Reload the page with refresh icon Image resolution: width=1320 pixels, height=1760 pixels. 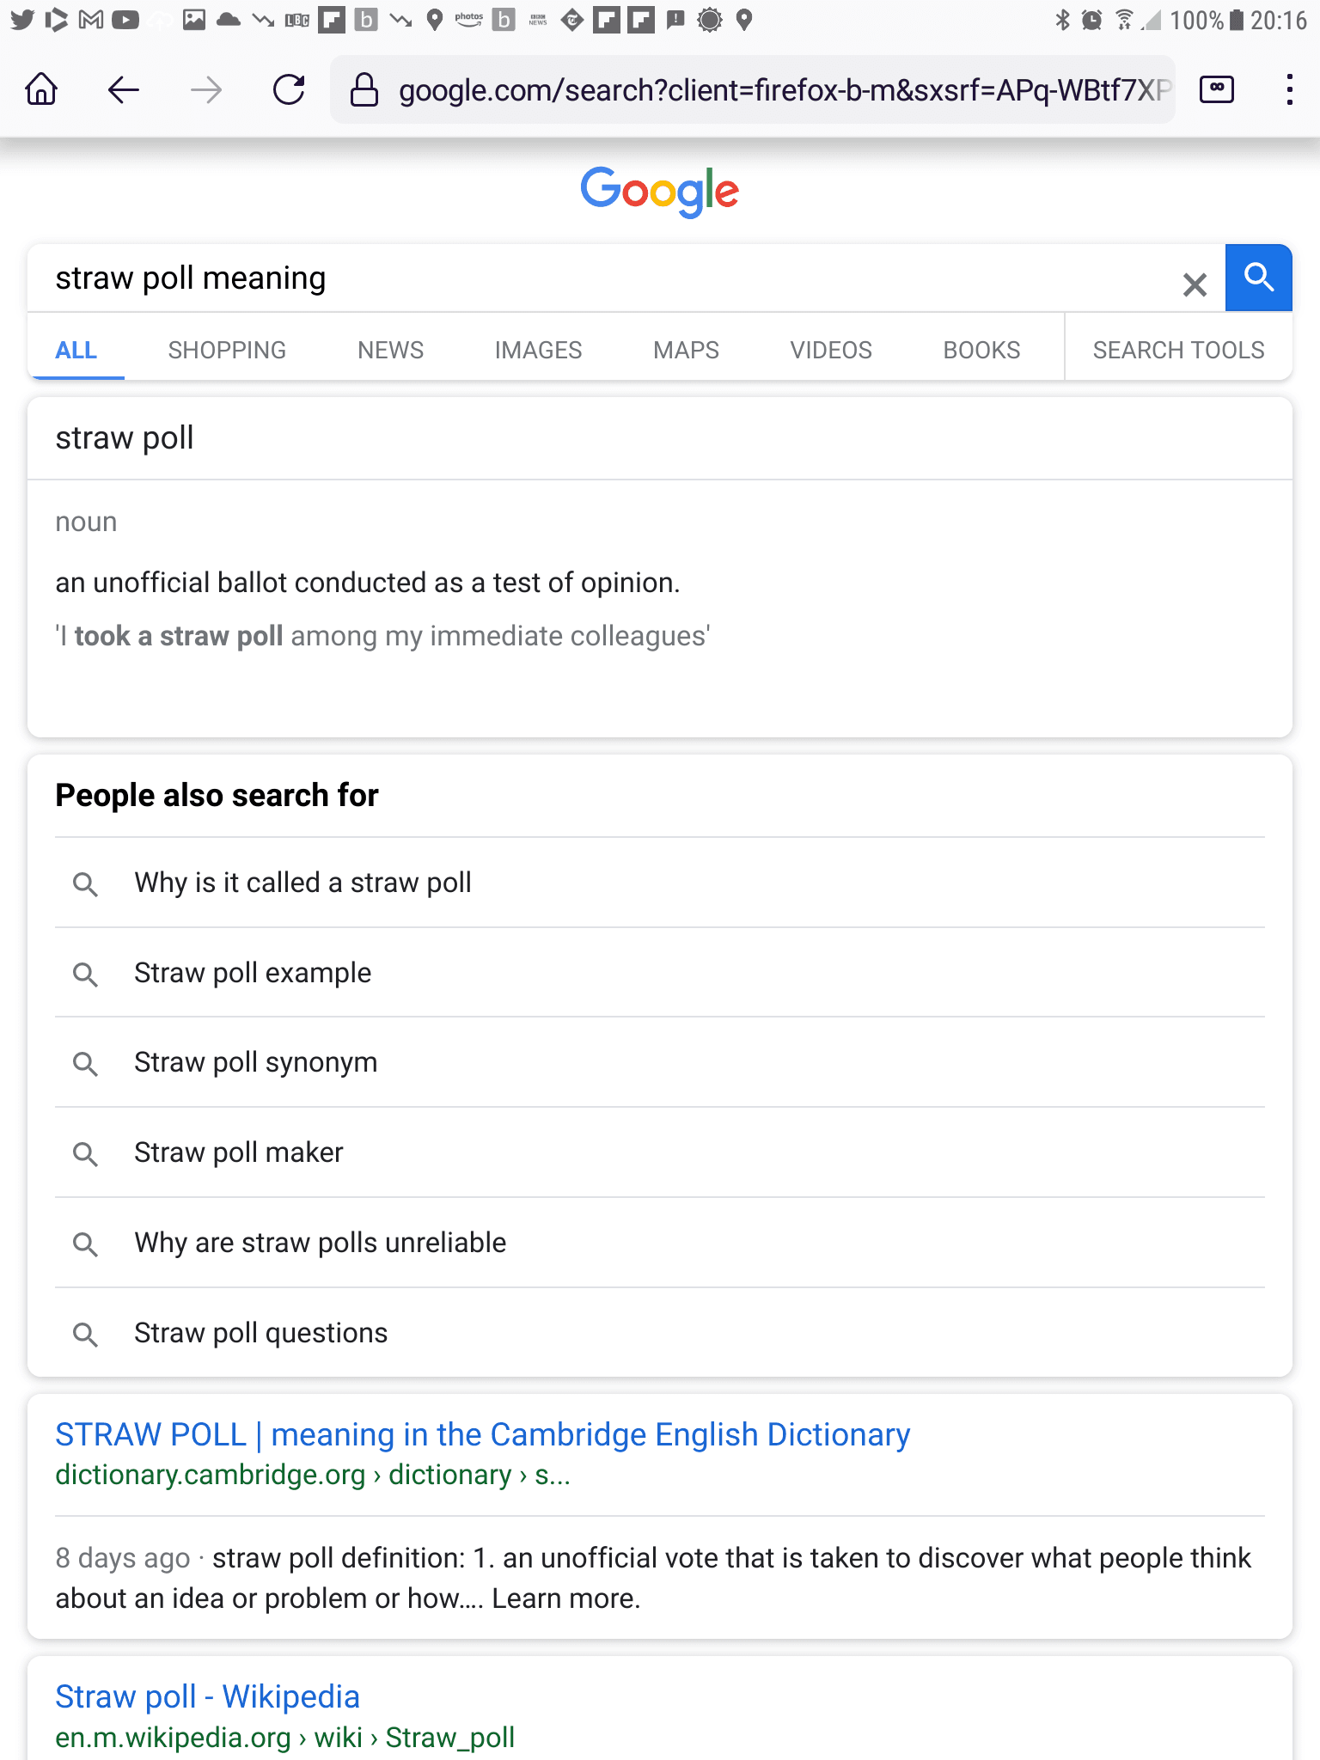point(289,89)
